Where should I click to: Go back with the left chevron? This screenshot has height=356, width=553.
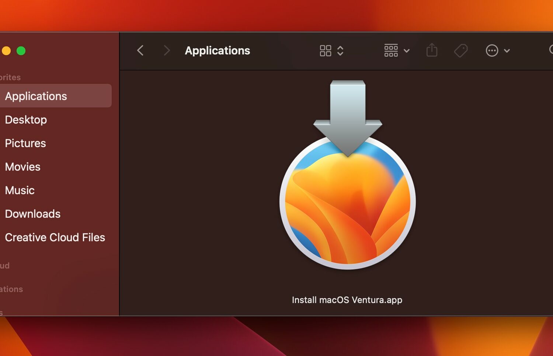click(x=140, y=50)
